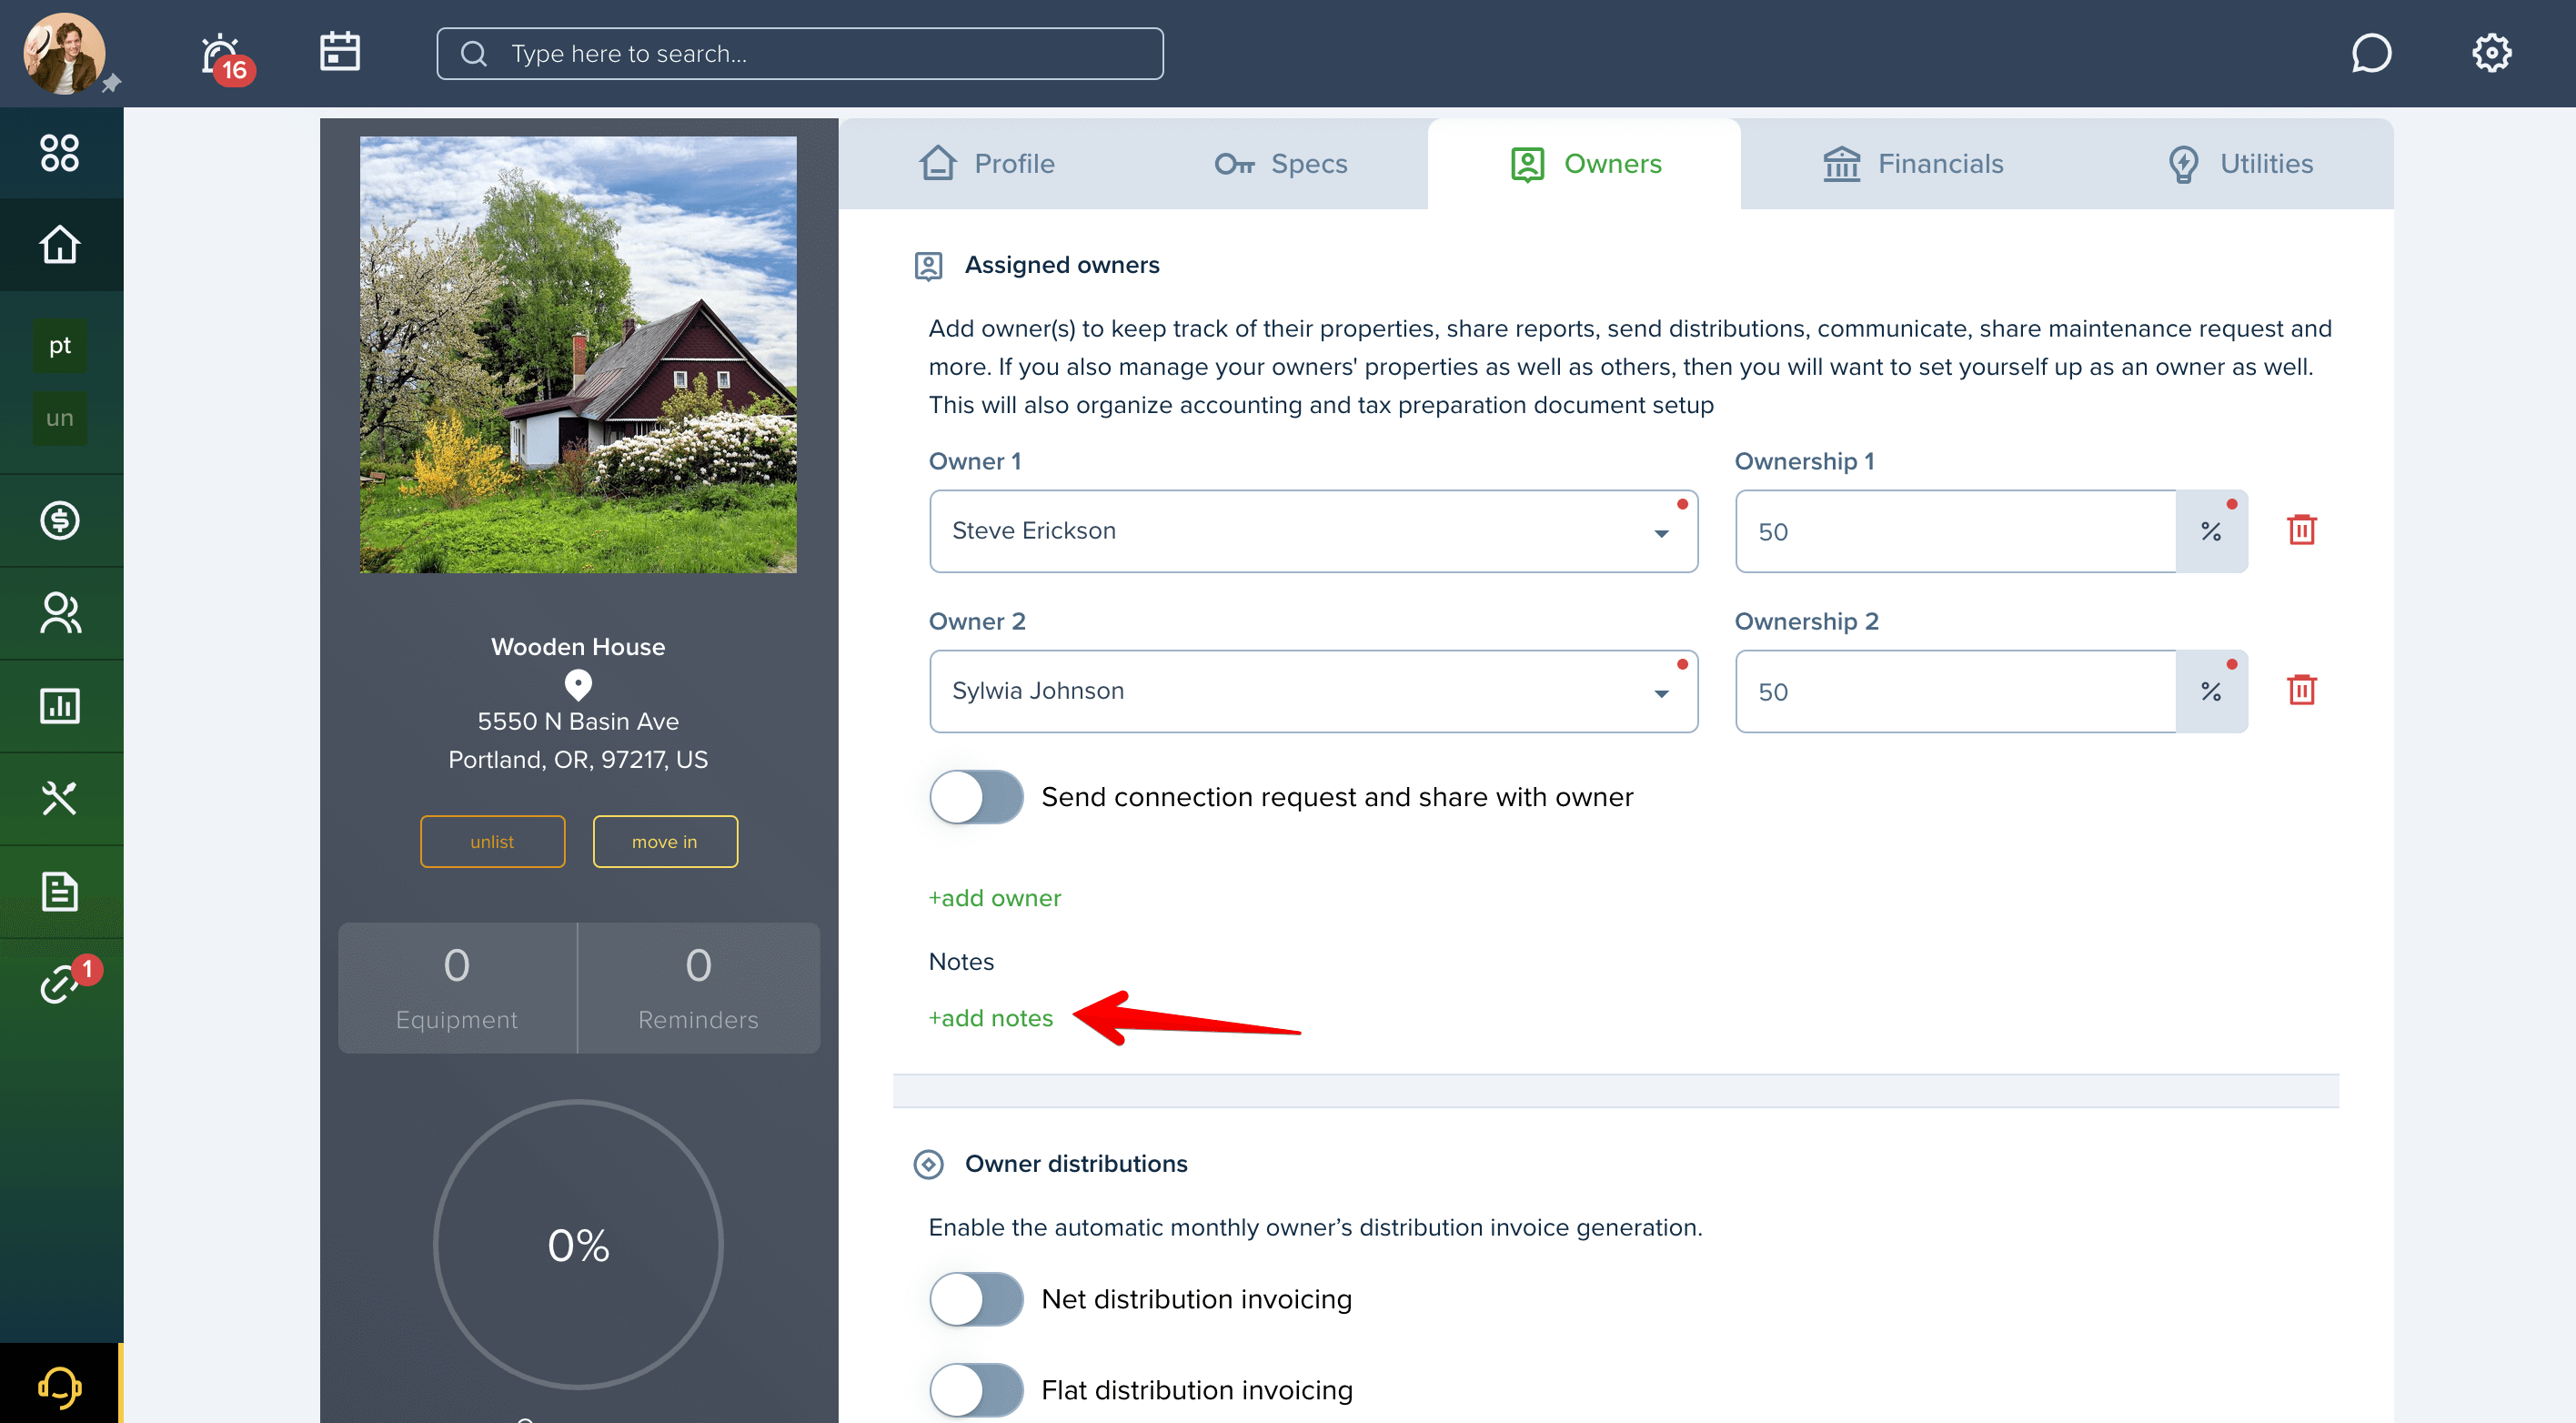This screenshot has width=2576, height=1423.
Task: Click the +add notes link
Action: point(990,1018)
